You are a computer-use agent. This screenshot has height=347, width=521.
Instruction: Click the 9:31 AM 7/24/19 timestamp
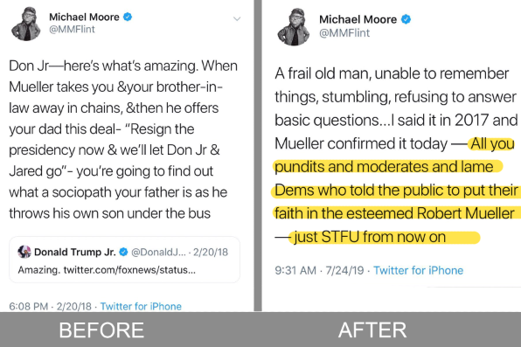[319, 270]
